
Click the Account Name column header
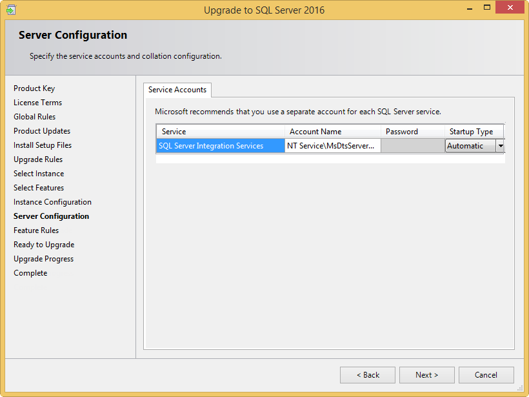(x=333, y=132)
